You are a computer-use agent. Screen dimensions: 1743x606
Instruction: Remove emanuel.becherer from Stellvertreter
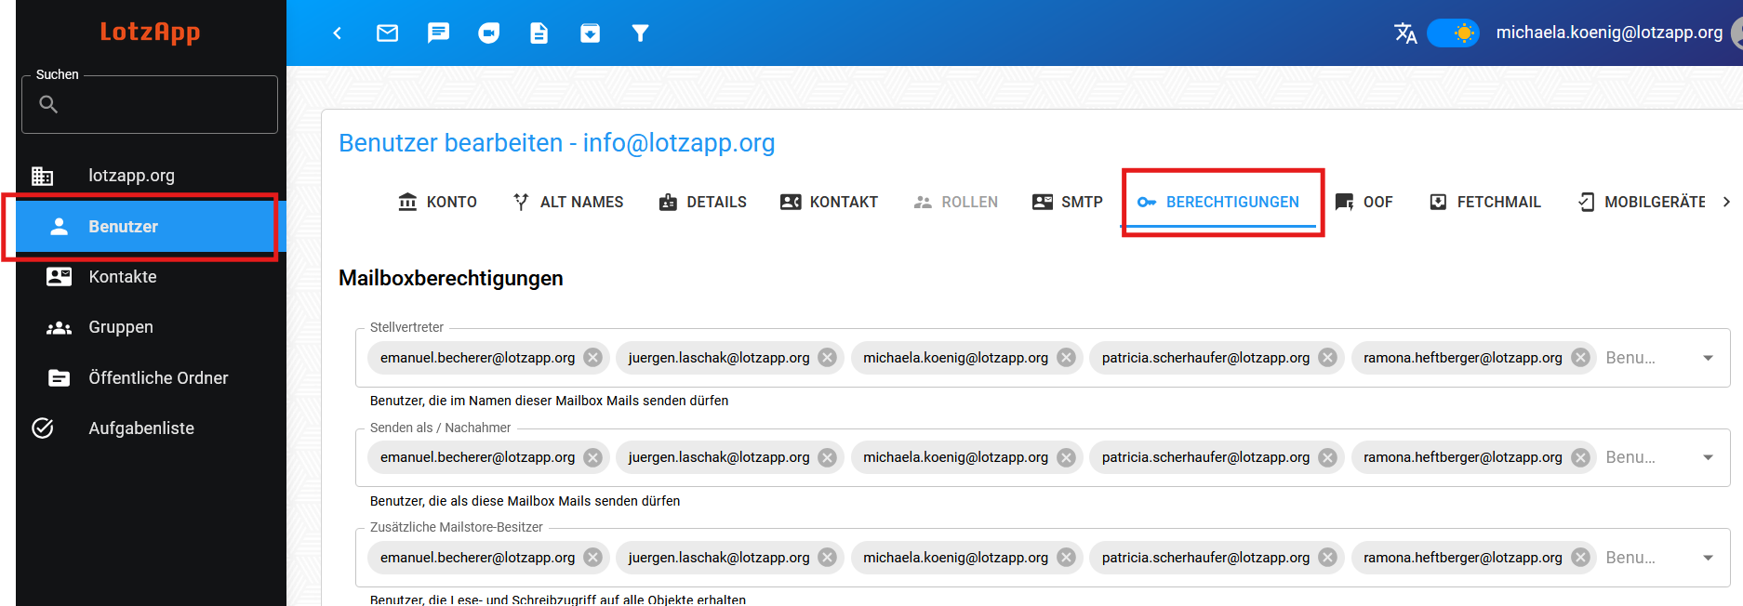(592, 358)
